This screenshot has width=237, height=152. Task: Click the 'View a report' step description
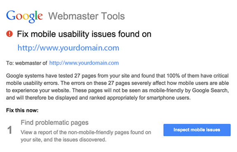(x=86, y=136)
